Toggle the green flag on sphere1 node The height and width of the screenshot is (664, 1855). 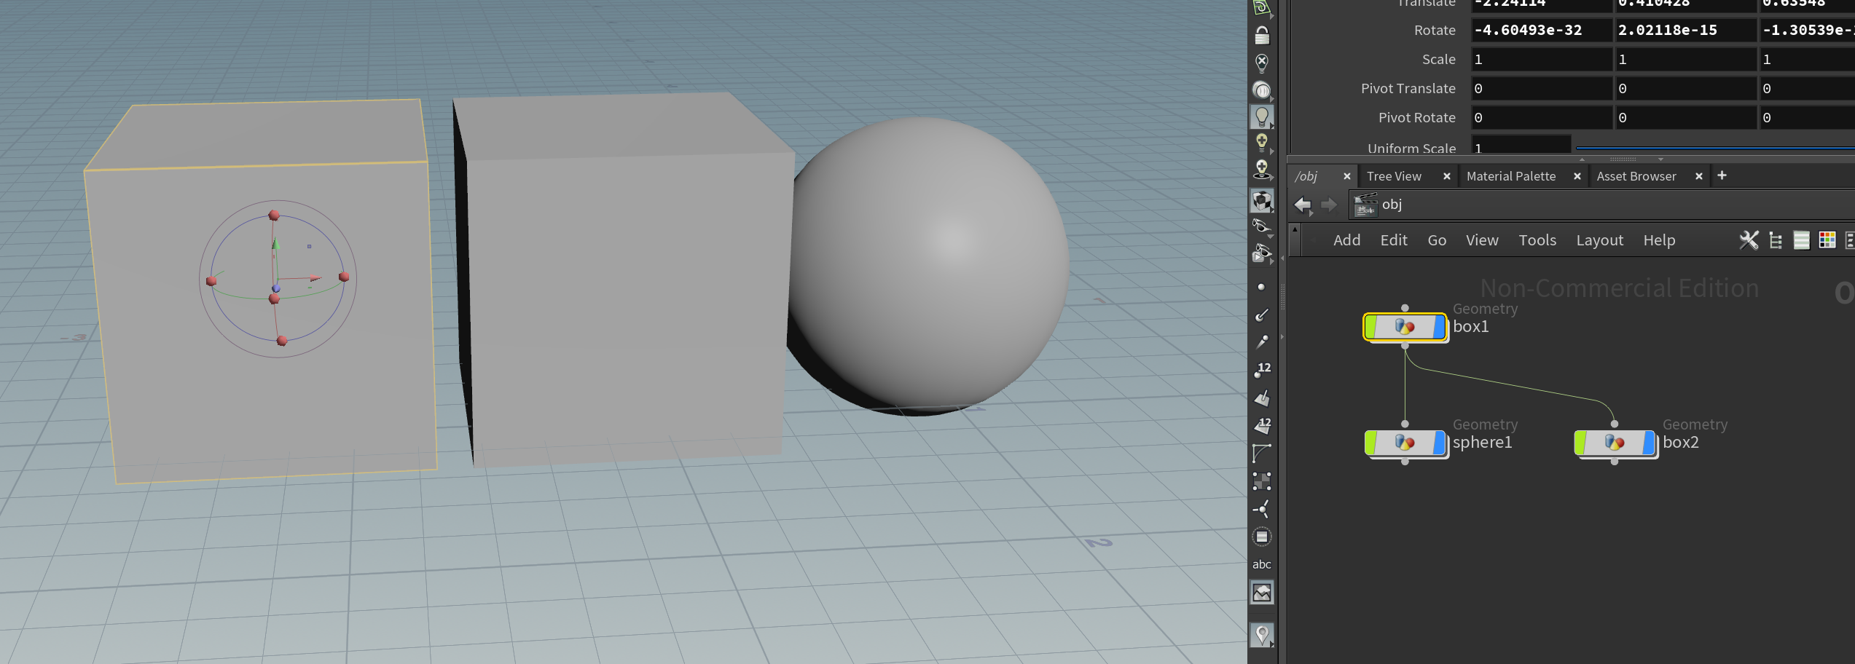1371,443
